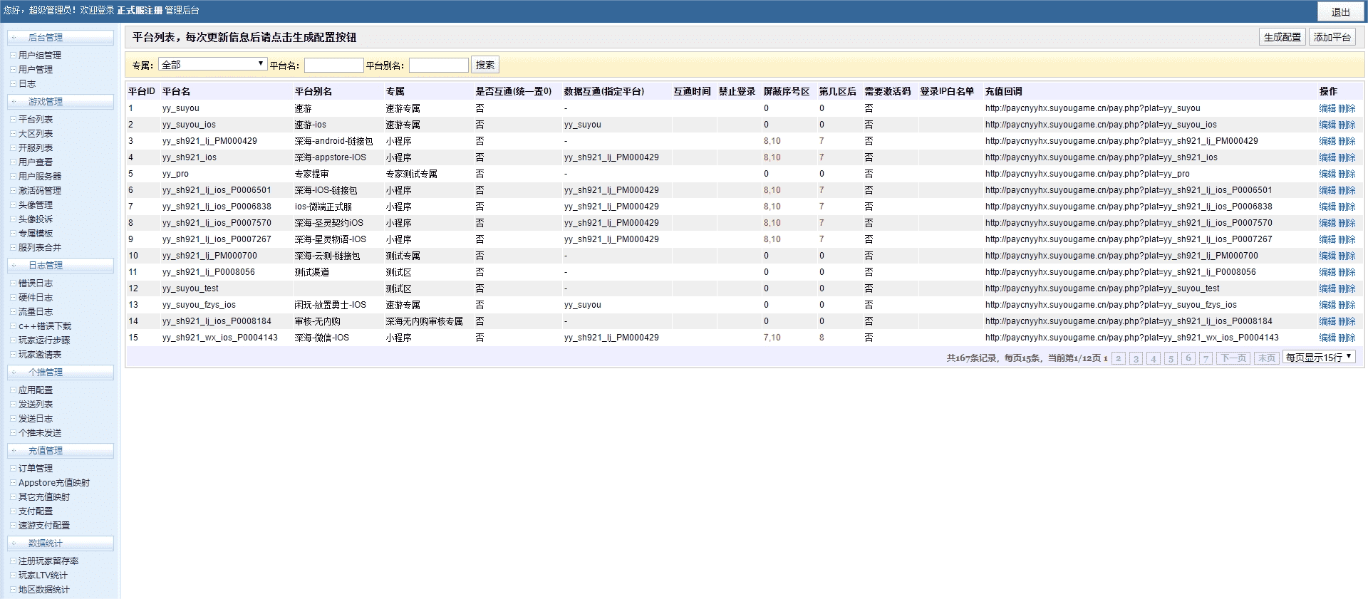The image size is (1368, 599).
Task: Open the 专属 filter dropdown
Action: [212, 64]
